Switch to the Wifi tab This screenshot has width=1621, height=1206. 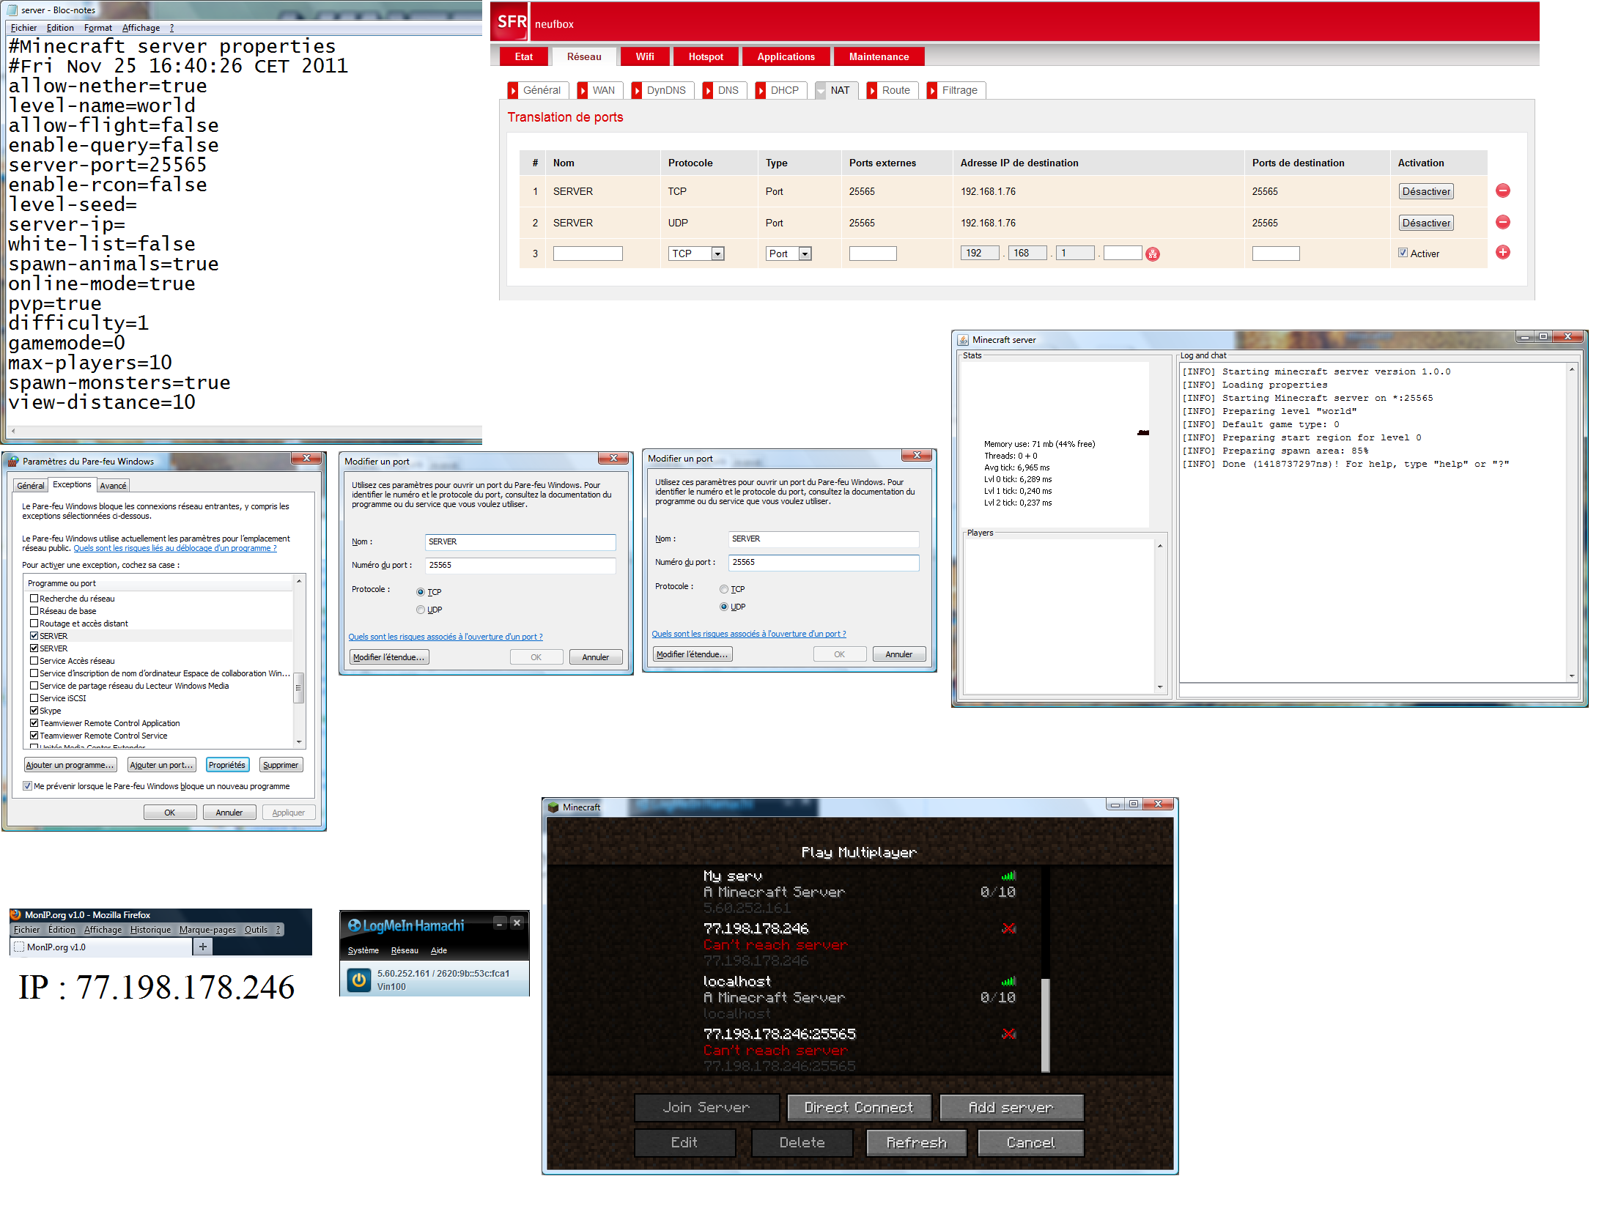click(x=645, y=56)
